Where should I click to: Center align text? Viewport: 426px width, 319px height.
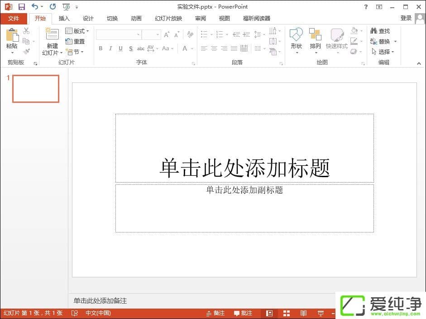tap(214, 48)
